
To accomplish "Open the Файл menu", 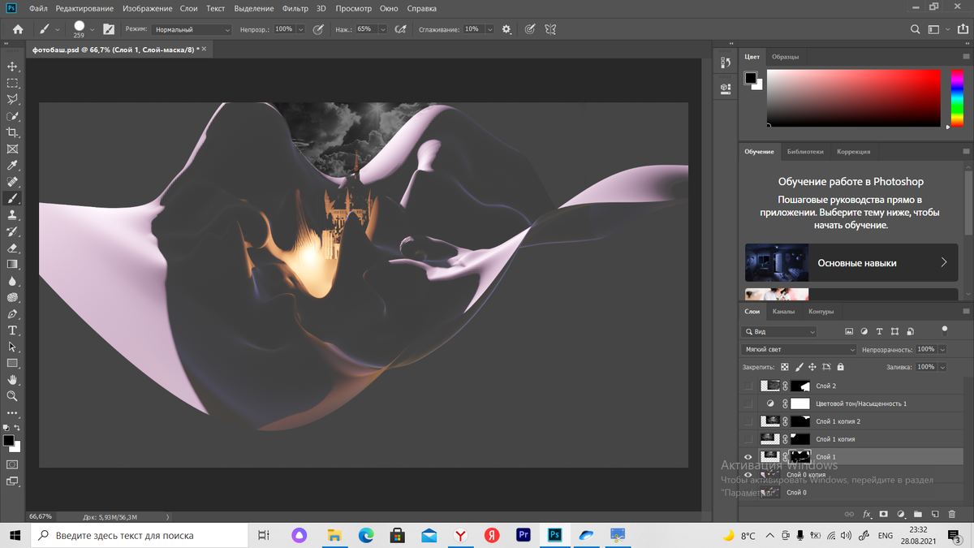I will pos(37,8).
